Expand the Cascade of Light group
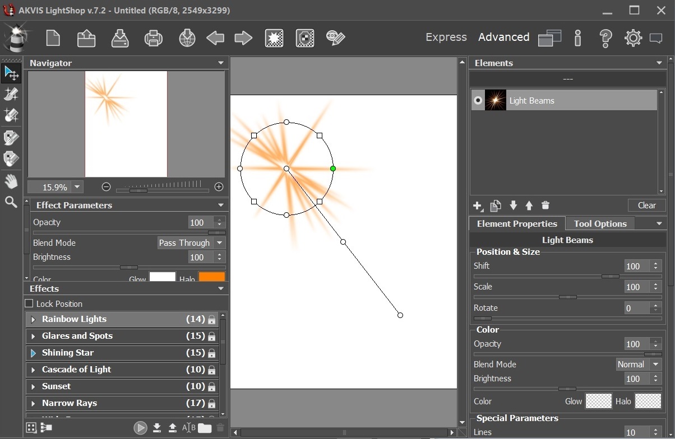 [x=33, y=370]
